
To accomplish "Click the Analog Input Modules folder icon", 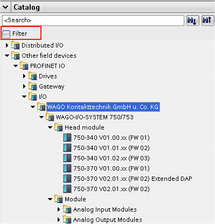I will click(67, 209).
